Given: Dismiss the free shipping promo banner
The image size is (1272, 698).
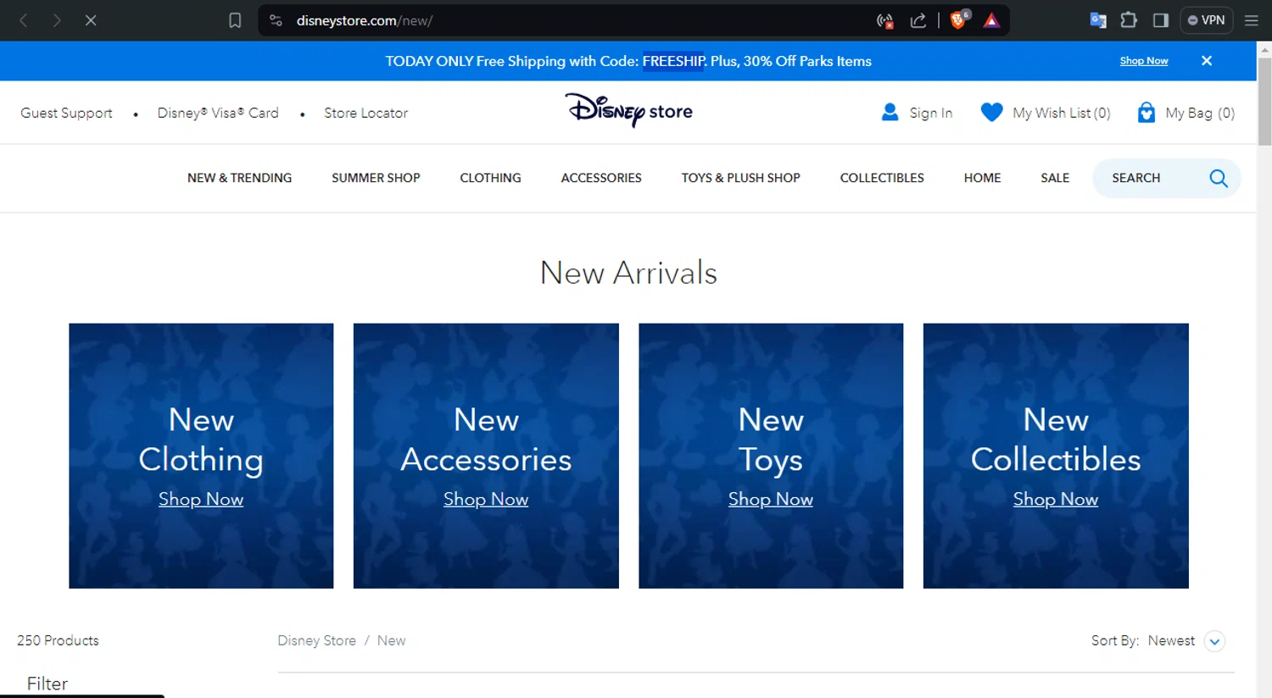Looking at the screenshot, I should [1207, 61].
